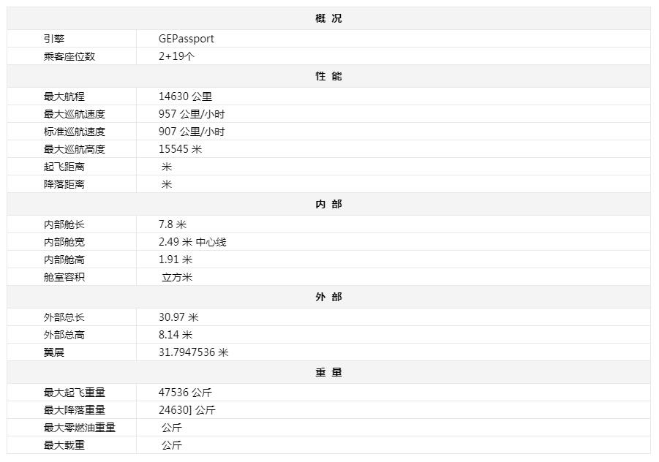The height and width of the screenshot is (462, 659).
Task: Select the 外部 section header
Action: point(328,297)
